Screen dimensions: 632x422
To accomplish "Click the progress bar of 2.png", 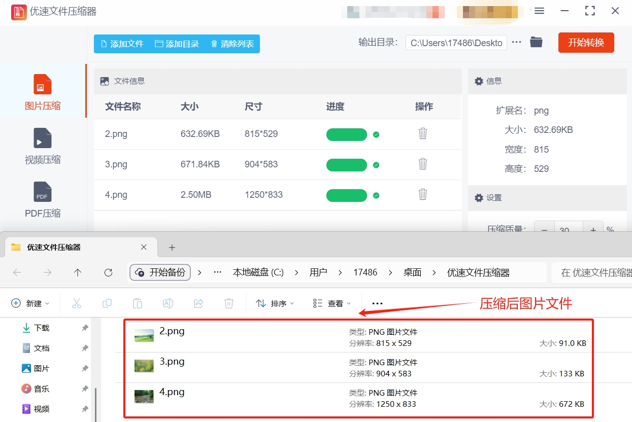I will pos(347,134).
